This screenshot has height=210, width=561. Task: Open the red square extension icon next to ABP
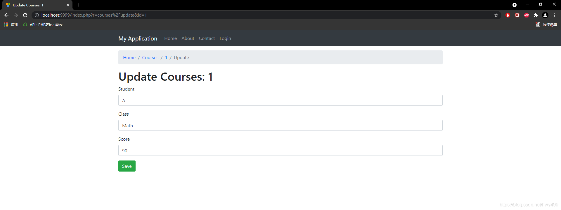(517, 15)
